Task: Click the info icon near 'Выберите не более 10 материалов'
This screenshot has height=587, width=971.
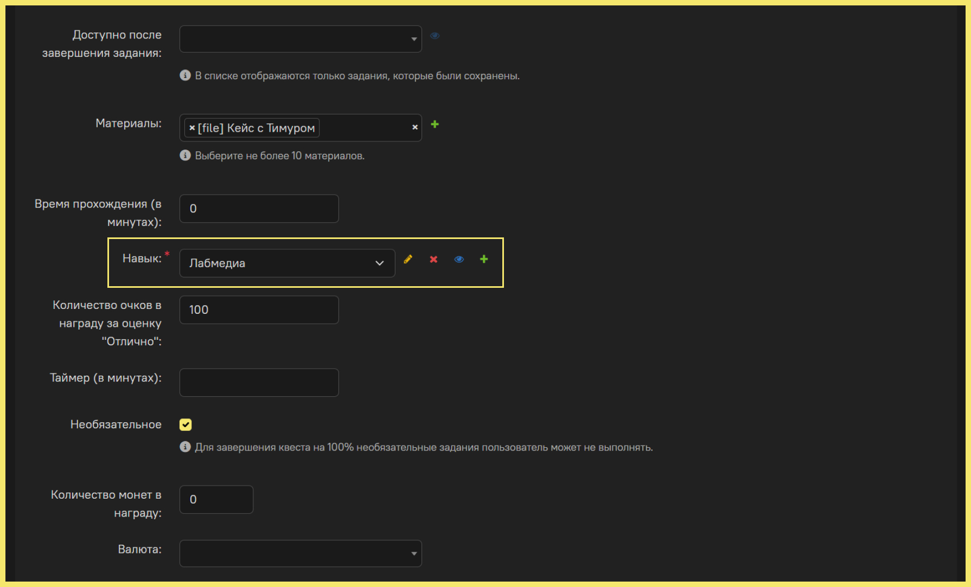Action: 185,156
